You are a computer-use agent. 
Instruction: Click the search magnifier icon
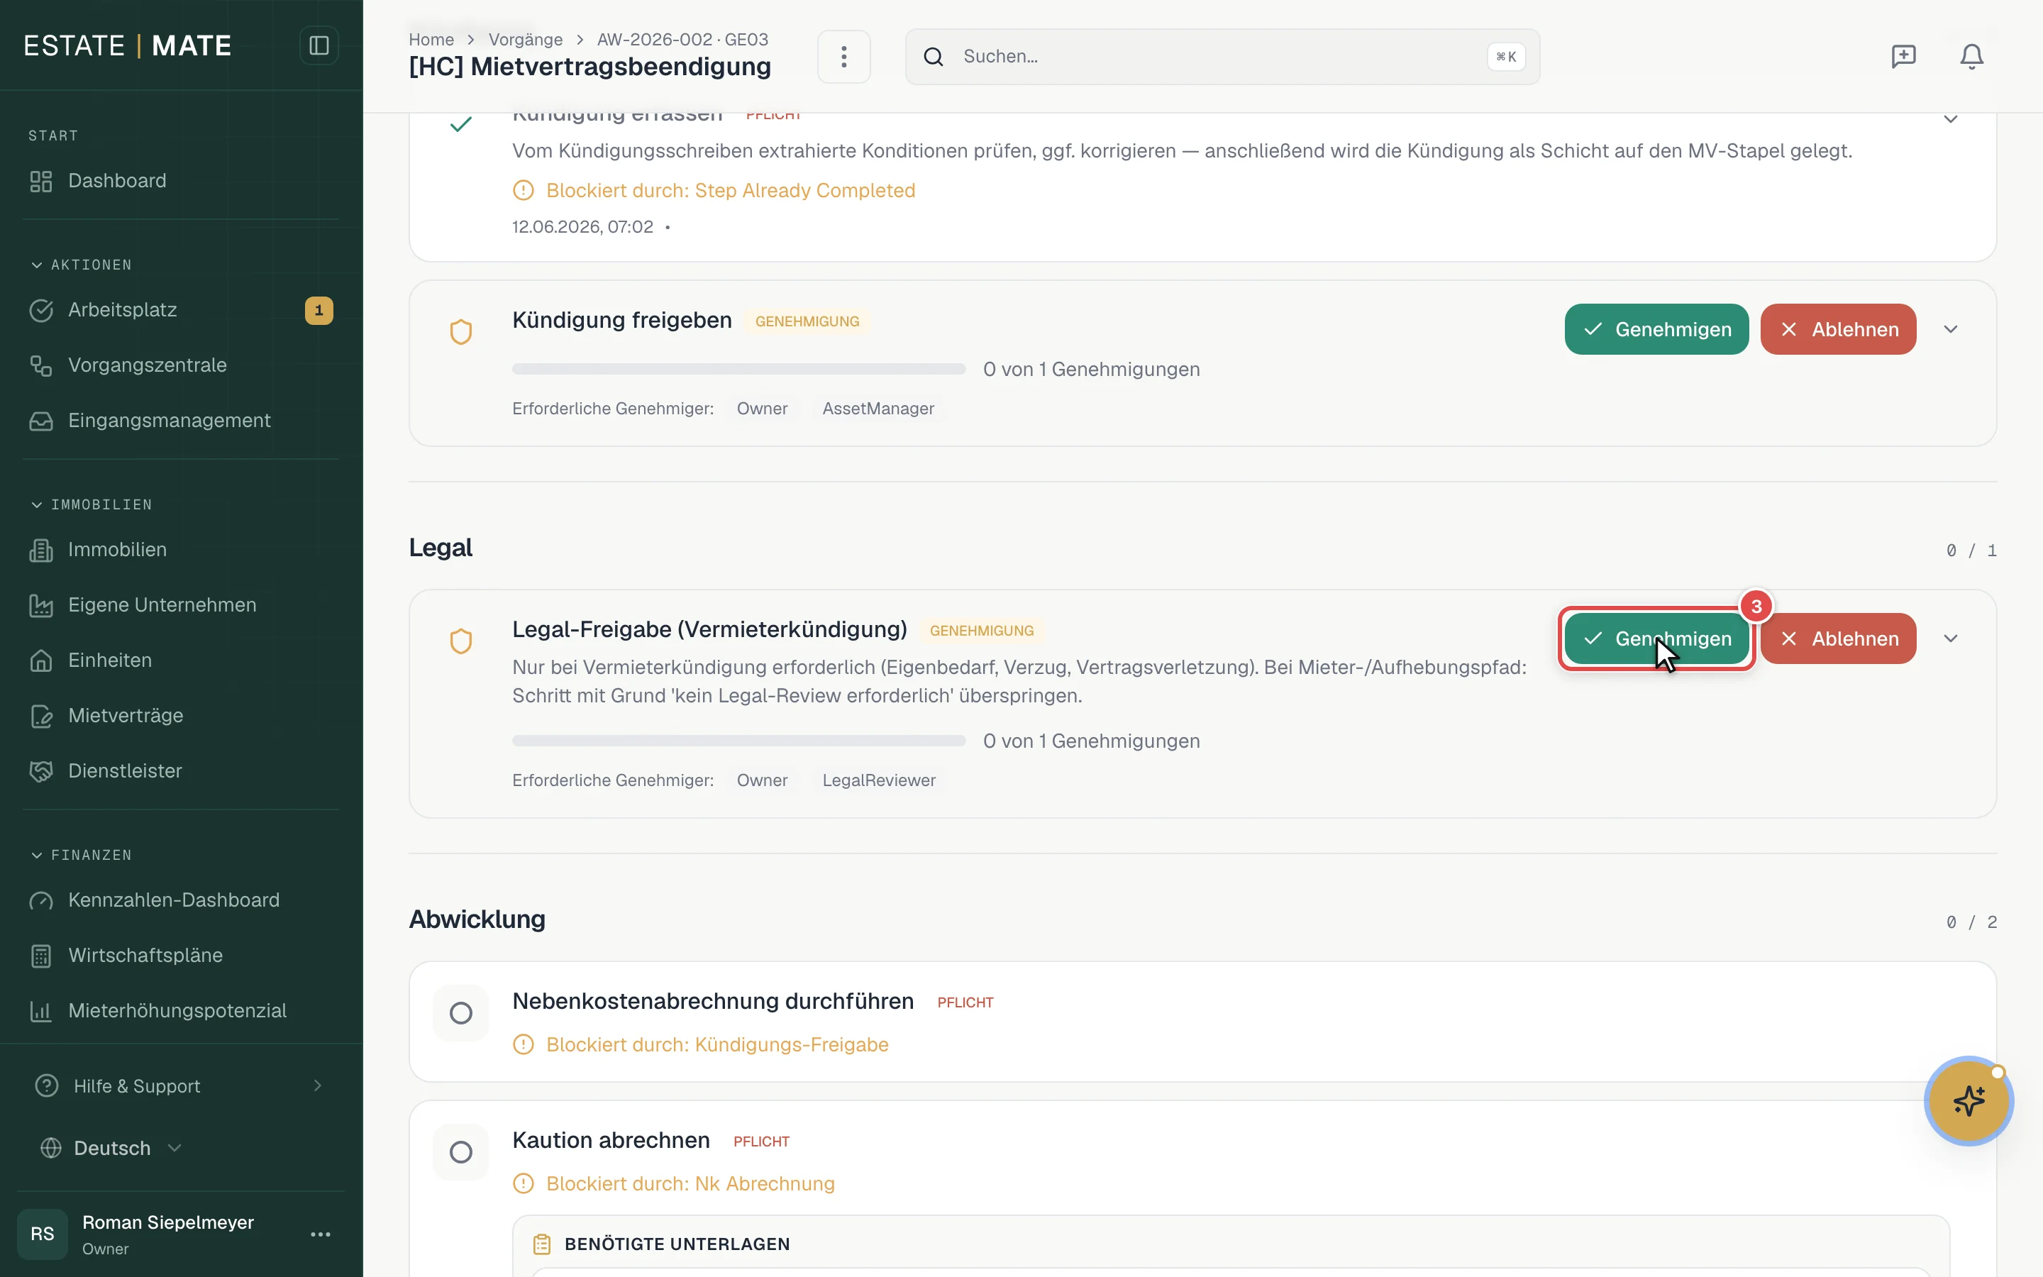point(933,57)
